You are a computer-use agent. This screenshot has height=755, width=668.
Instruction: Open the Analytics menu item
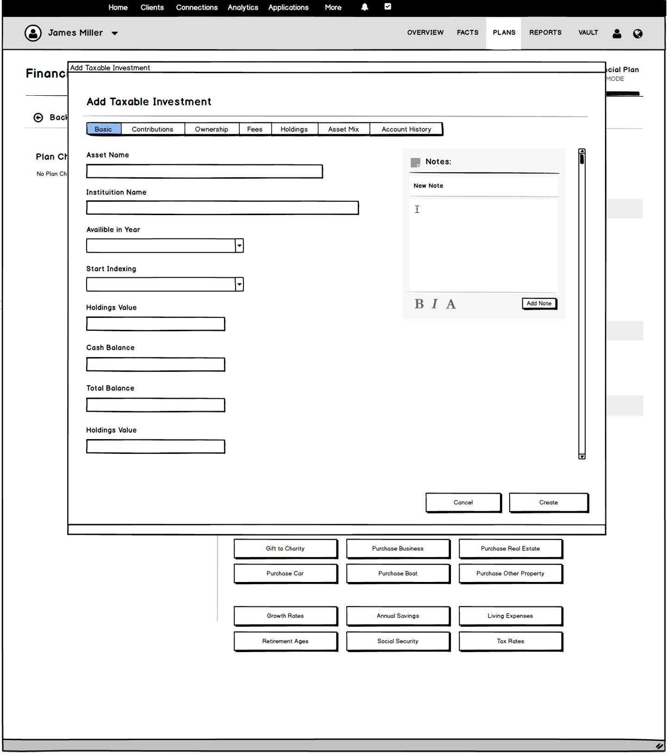coord(243,7)
